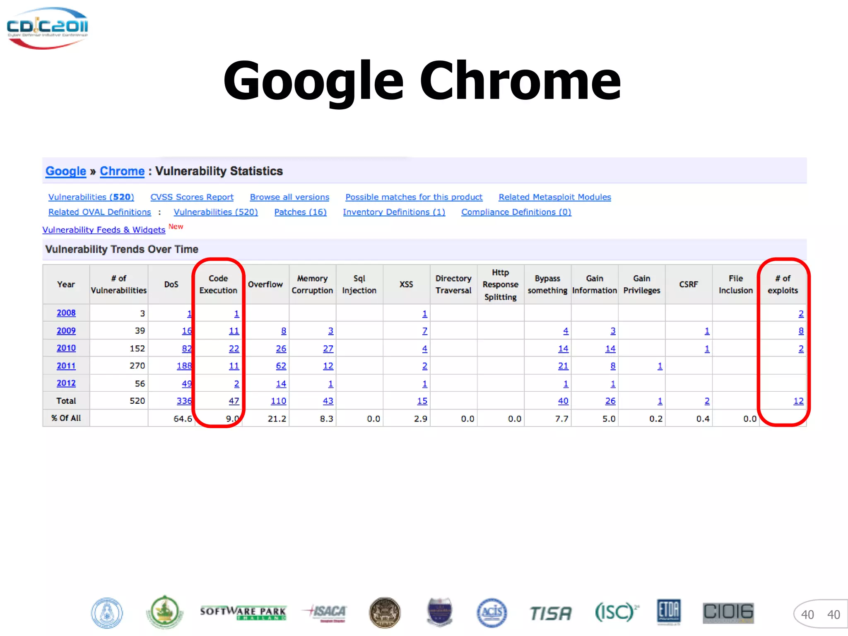Click the CDIC2011 conference logo

(47, 28)
